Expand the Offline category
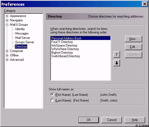 (7, 55)
